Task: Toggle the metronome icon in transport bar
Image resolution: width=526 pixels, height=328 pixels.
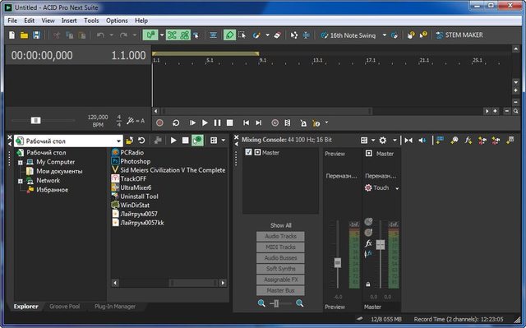Action: point(303,123)
